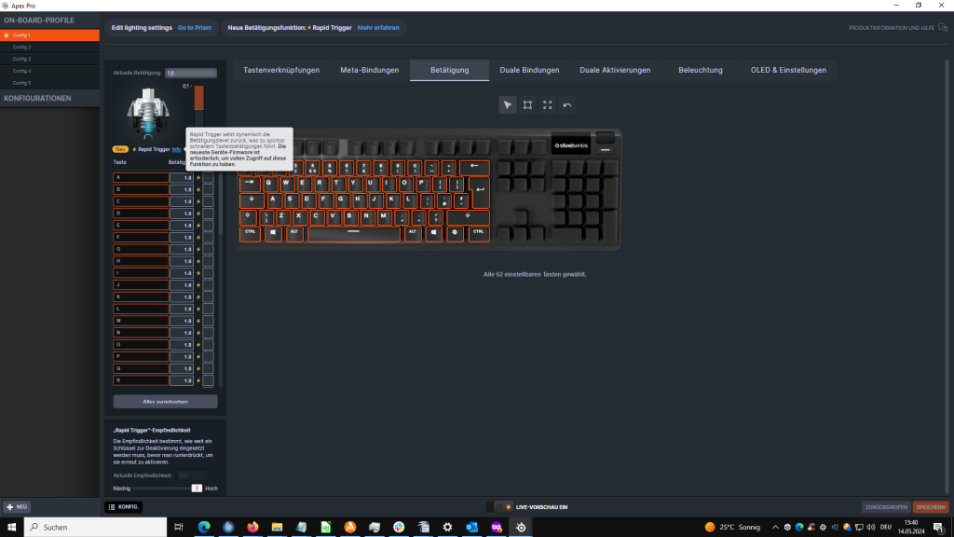This screenshot has height=537, width=954.
Task: Go to the Beleuchtung tab
Action: (x=701, y=70)
